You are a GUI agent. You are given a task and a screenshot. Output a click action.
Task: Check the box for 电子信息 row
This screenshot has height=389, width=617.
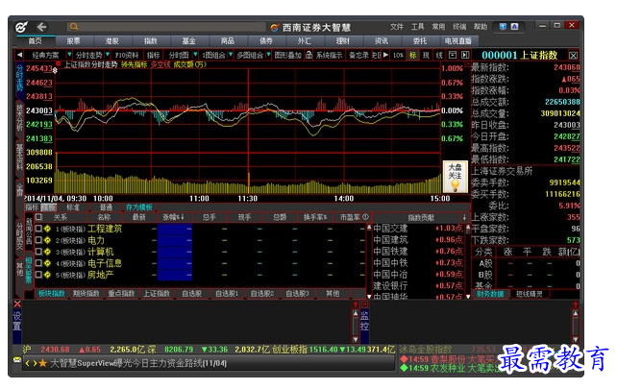click(38, 263)
